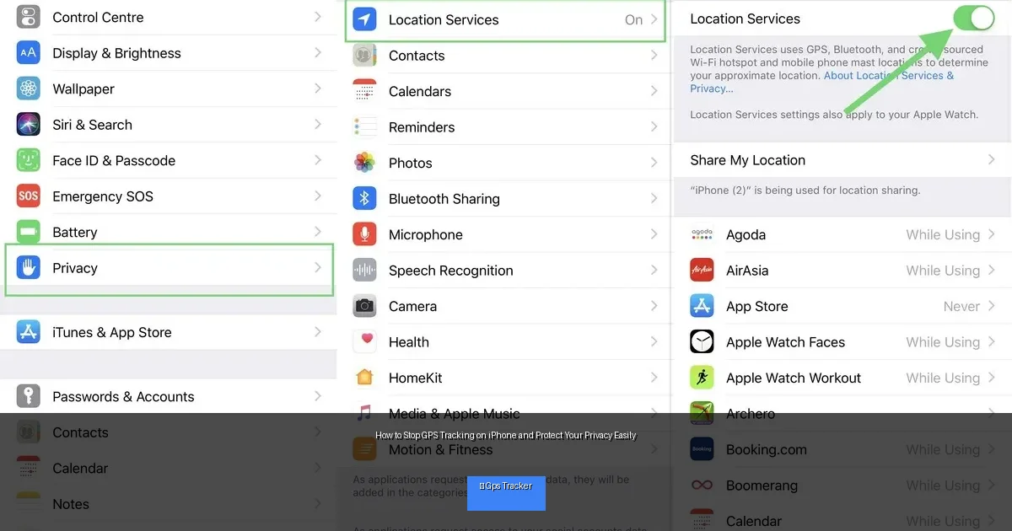Tap Passwords & Accounts label

coord(123,396)
